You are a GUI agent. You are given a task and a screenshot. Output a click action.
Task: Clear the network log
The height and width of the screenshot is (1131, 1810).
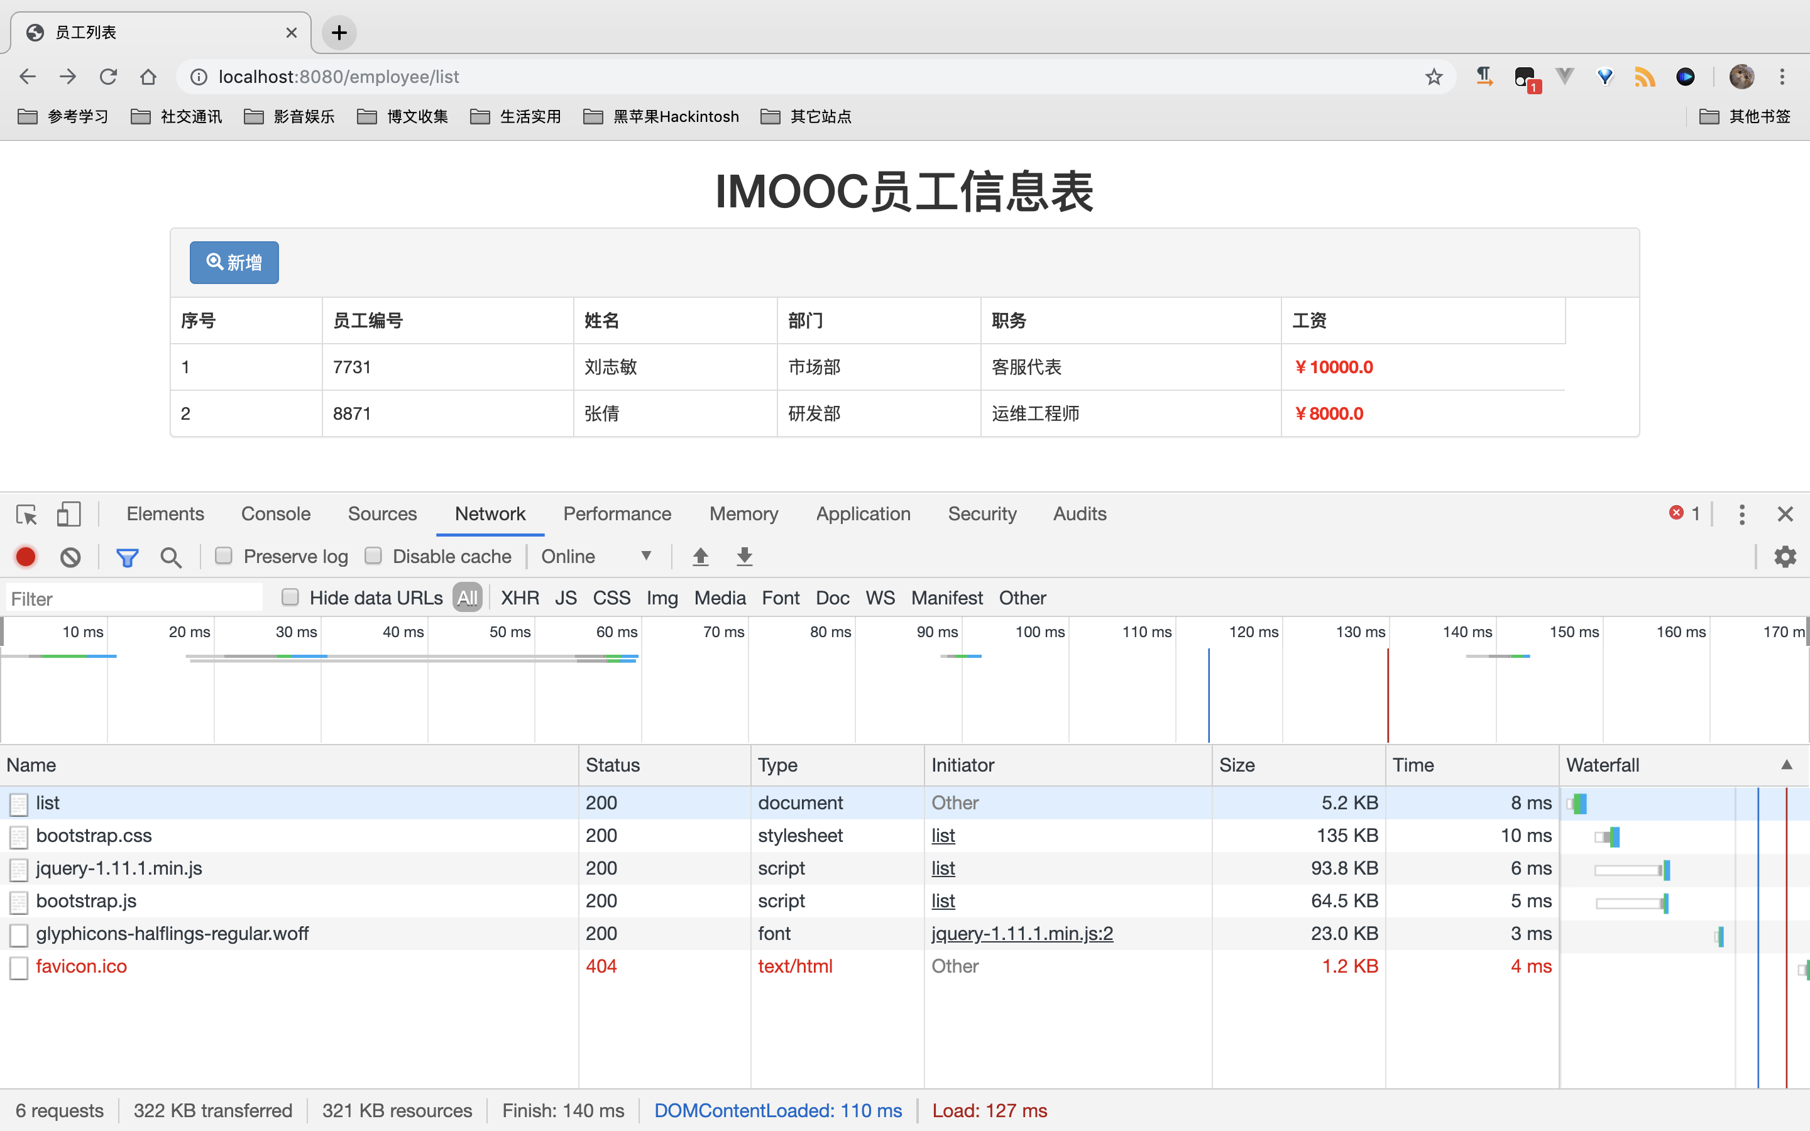click(x=70, y=557)
